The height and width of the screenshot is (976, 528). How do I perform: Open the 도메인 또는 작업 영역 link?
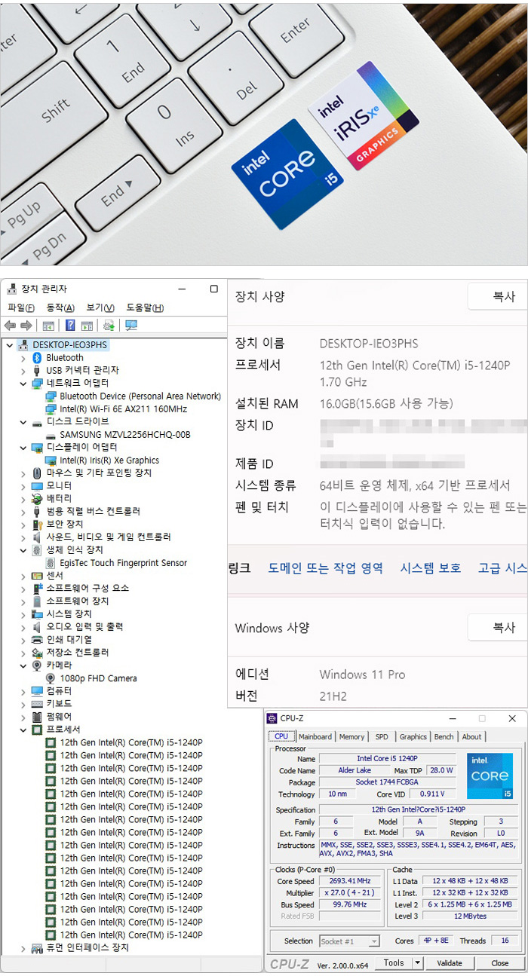click(326, 568)
